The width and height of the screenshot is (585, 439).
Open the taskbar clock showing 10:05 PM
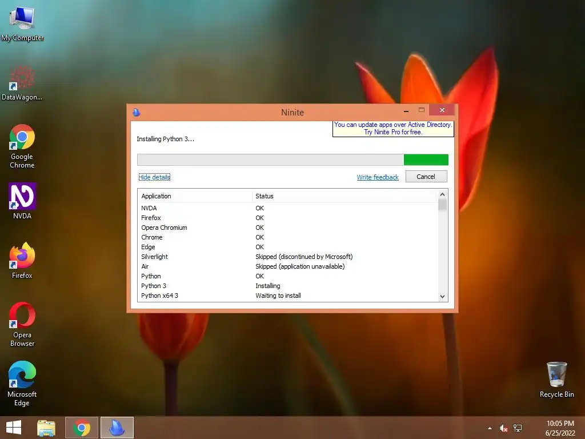(x=560, y=428)
